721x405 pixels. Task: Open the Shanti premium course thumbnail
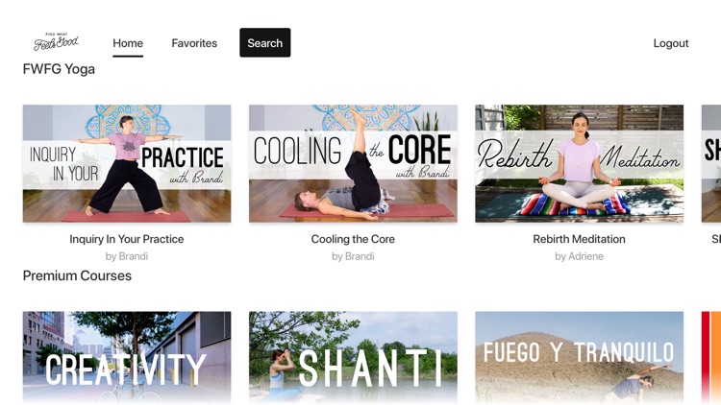coord(353,358)
